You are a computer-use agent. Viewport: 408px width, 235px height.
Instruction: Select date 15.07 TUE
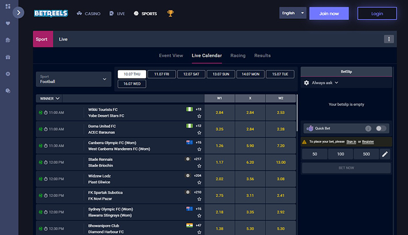point(280,75)
